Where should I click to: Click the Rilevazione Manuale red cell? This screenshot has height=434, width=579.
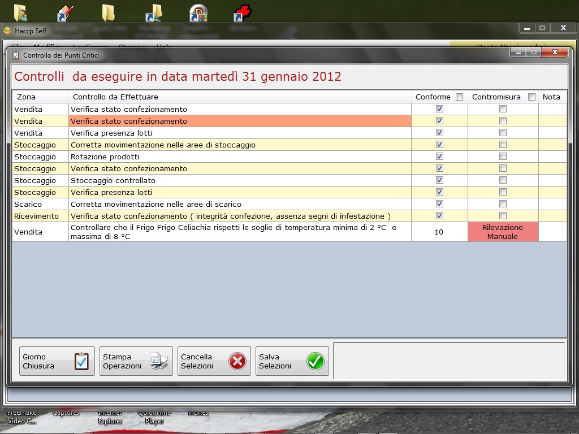pos(503,232)
